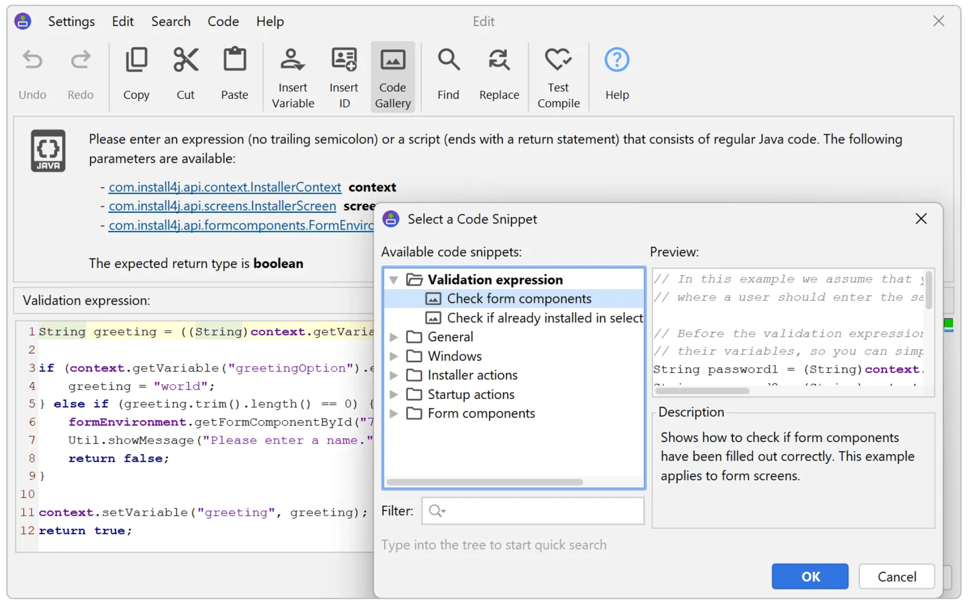Click green status indicator beside code editor

(x=949, y=323)
